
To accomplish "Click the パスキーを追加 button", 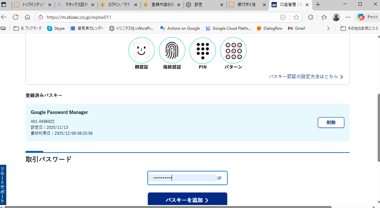I will tap(187, 200).
